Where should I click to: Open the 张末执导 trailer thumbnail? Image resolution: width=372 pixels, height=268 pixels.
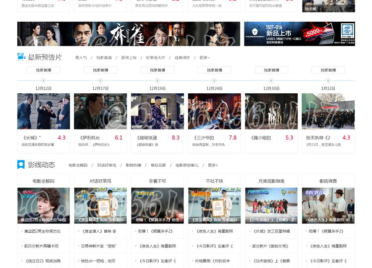click(x=328, y=111)
